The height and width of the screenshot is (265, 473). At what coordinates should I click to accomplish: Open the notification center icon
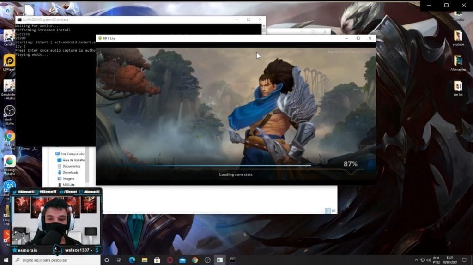[x=464, y=260]
